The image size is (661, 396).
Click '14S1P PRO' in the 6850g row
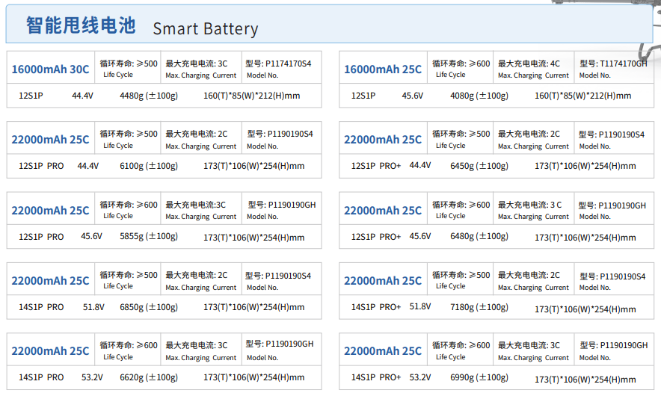pyautogui.click(x=41, y=307)
